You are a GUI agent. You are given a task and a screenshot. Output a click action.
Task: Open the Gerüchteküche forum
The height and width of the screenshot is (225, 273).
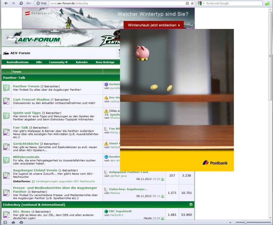coord(26,144)
